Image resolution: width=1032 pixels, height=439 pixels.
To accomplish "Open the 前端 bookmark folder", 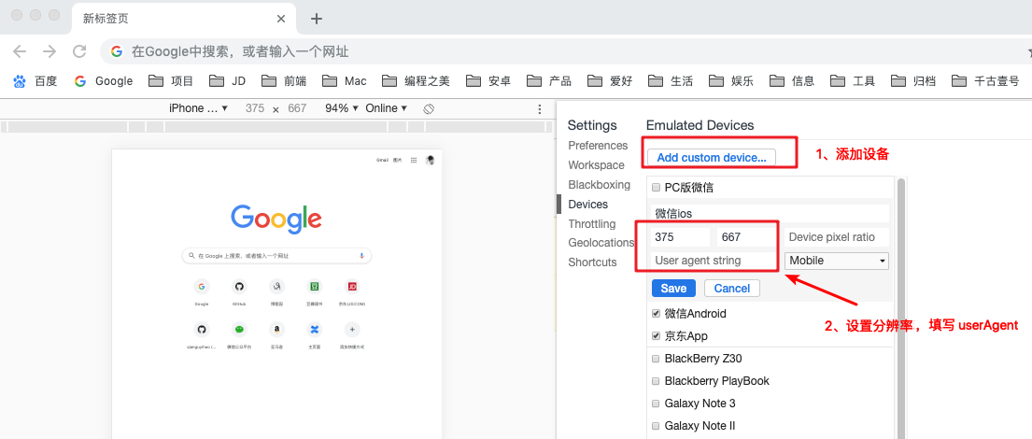I will [x=284, y=81].
